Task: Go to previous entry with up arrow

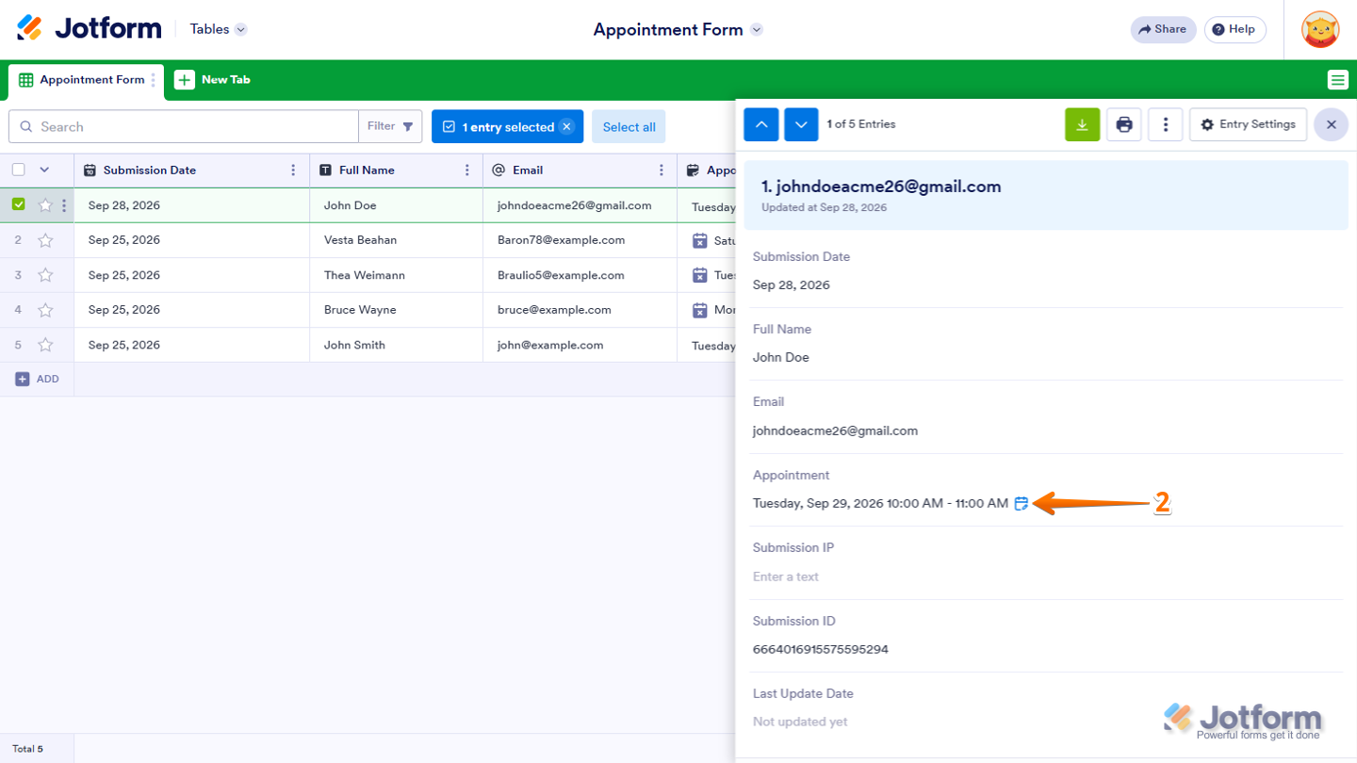Action: pos(761,124)
